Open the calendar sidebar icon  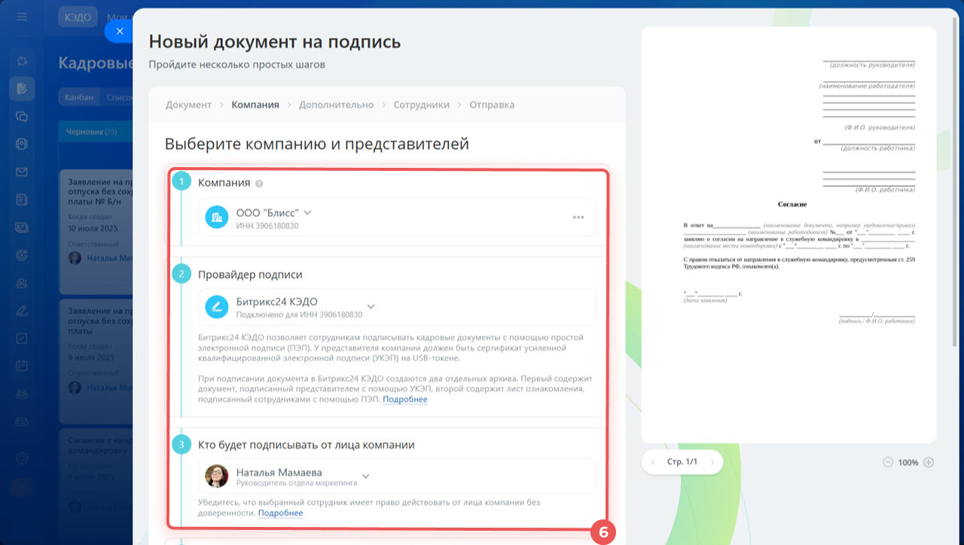click(22, 366)
